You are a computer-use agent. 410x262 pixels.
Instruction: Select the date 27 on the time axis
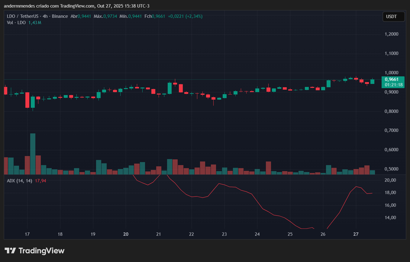point(356,234)
